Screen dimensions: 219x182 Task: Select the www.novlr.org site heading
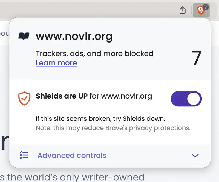74,36
